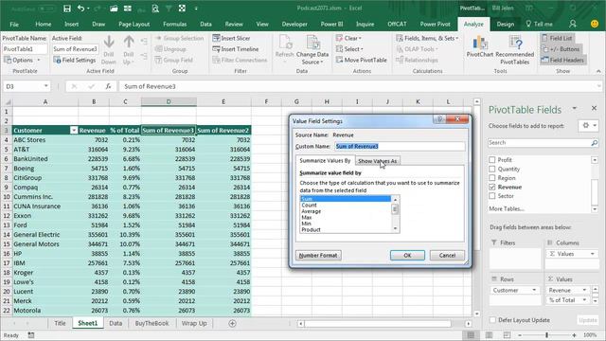The width and height of the screenshot is (606, 341).
Task: Click the zoom slider handle
Action: [x=547, y=334]
